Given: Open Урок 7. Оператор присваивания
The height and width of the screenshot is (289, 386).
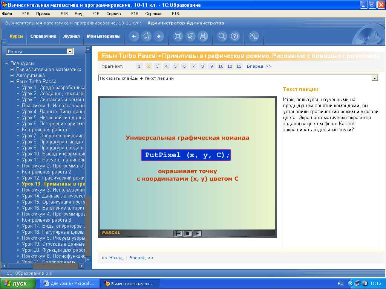Looking at the screenshot, I should click(53, 135).
